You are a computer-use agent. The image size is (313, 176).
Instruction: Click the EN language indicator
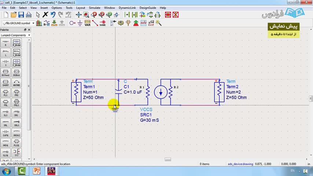[x=292, y=170]
